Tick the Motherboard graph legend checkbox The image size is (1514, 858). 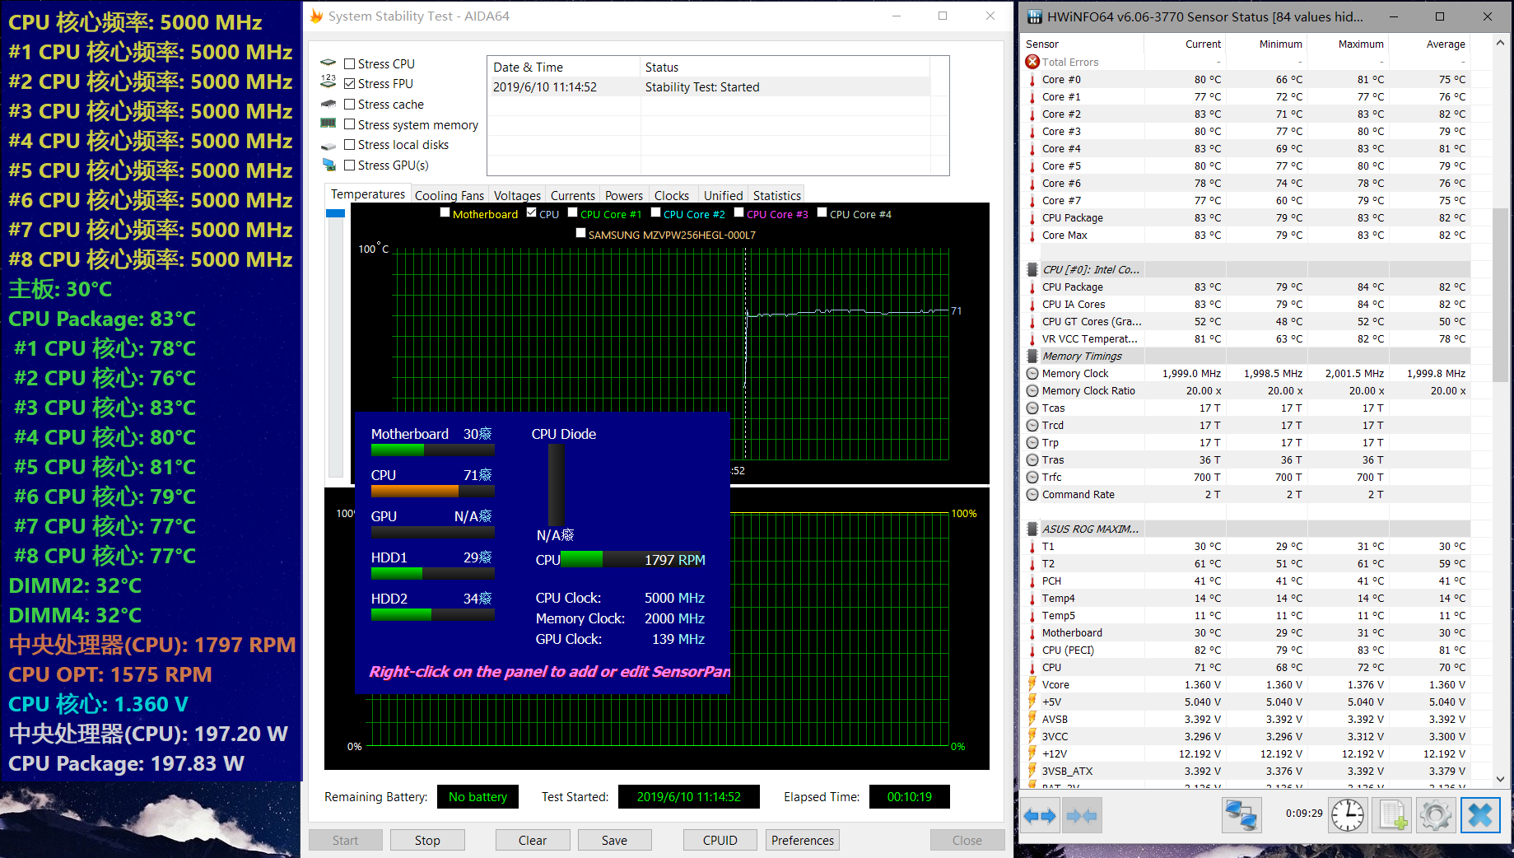tap(445, 213)
